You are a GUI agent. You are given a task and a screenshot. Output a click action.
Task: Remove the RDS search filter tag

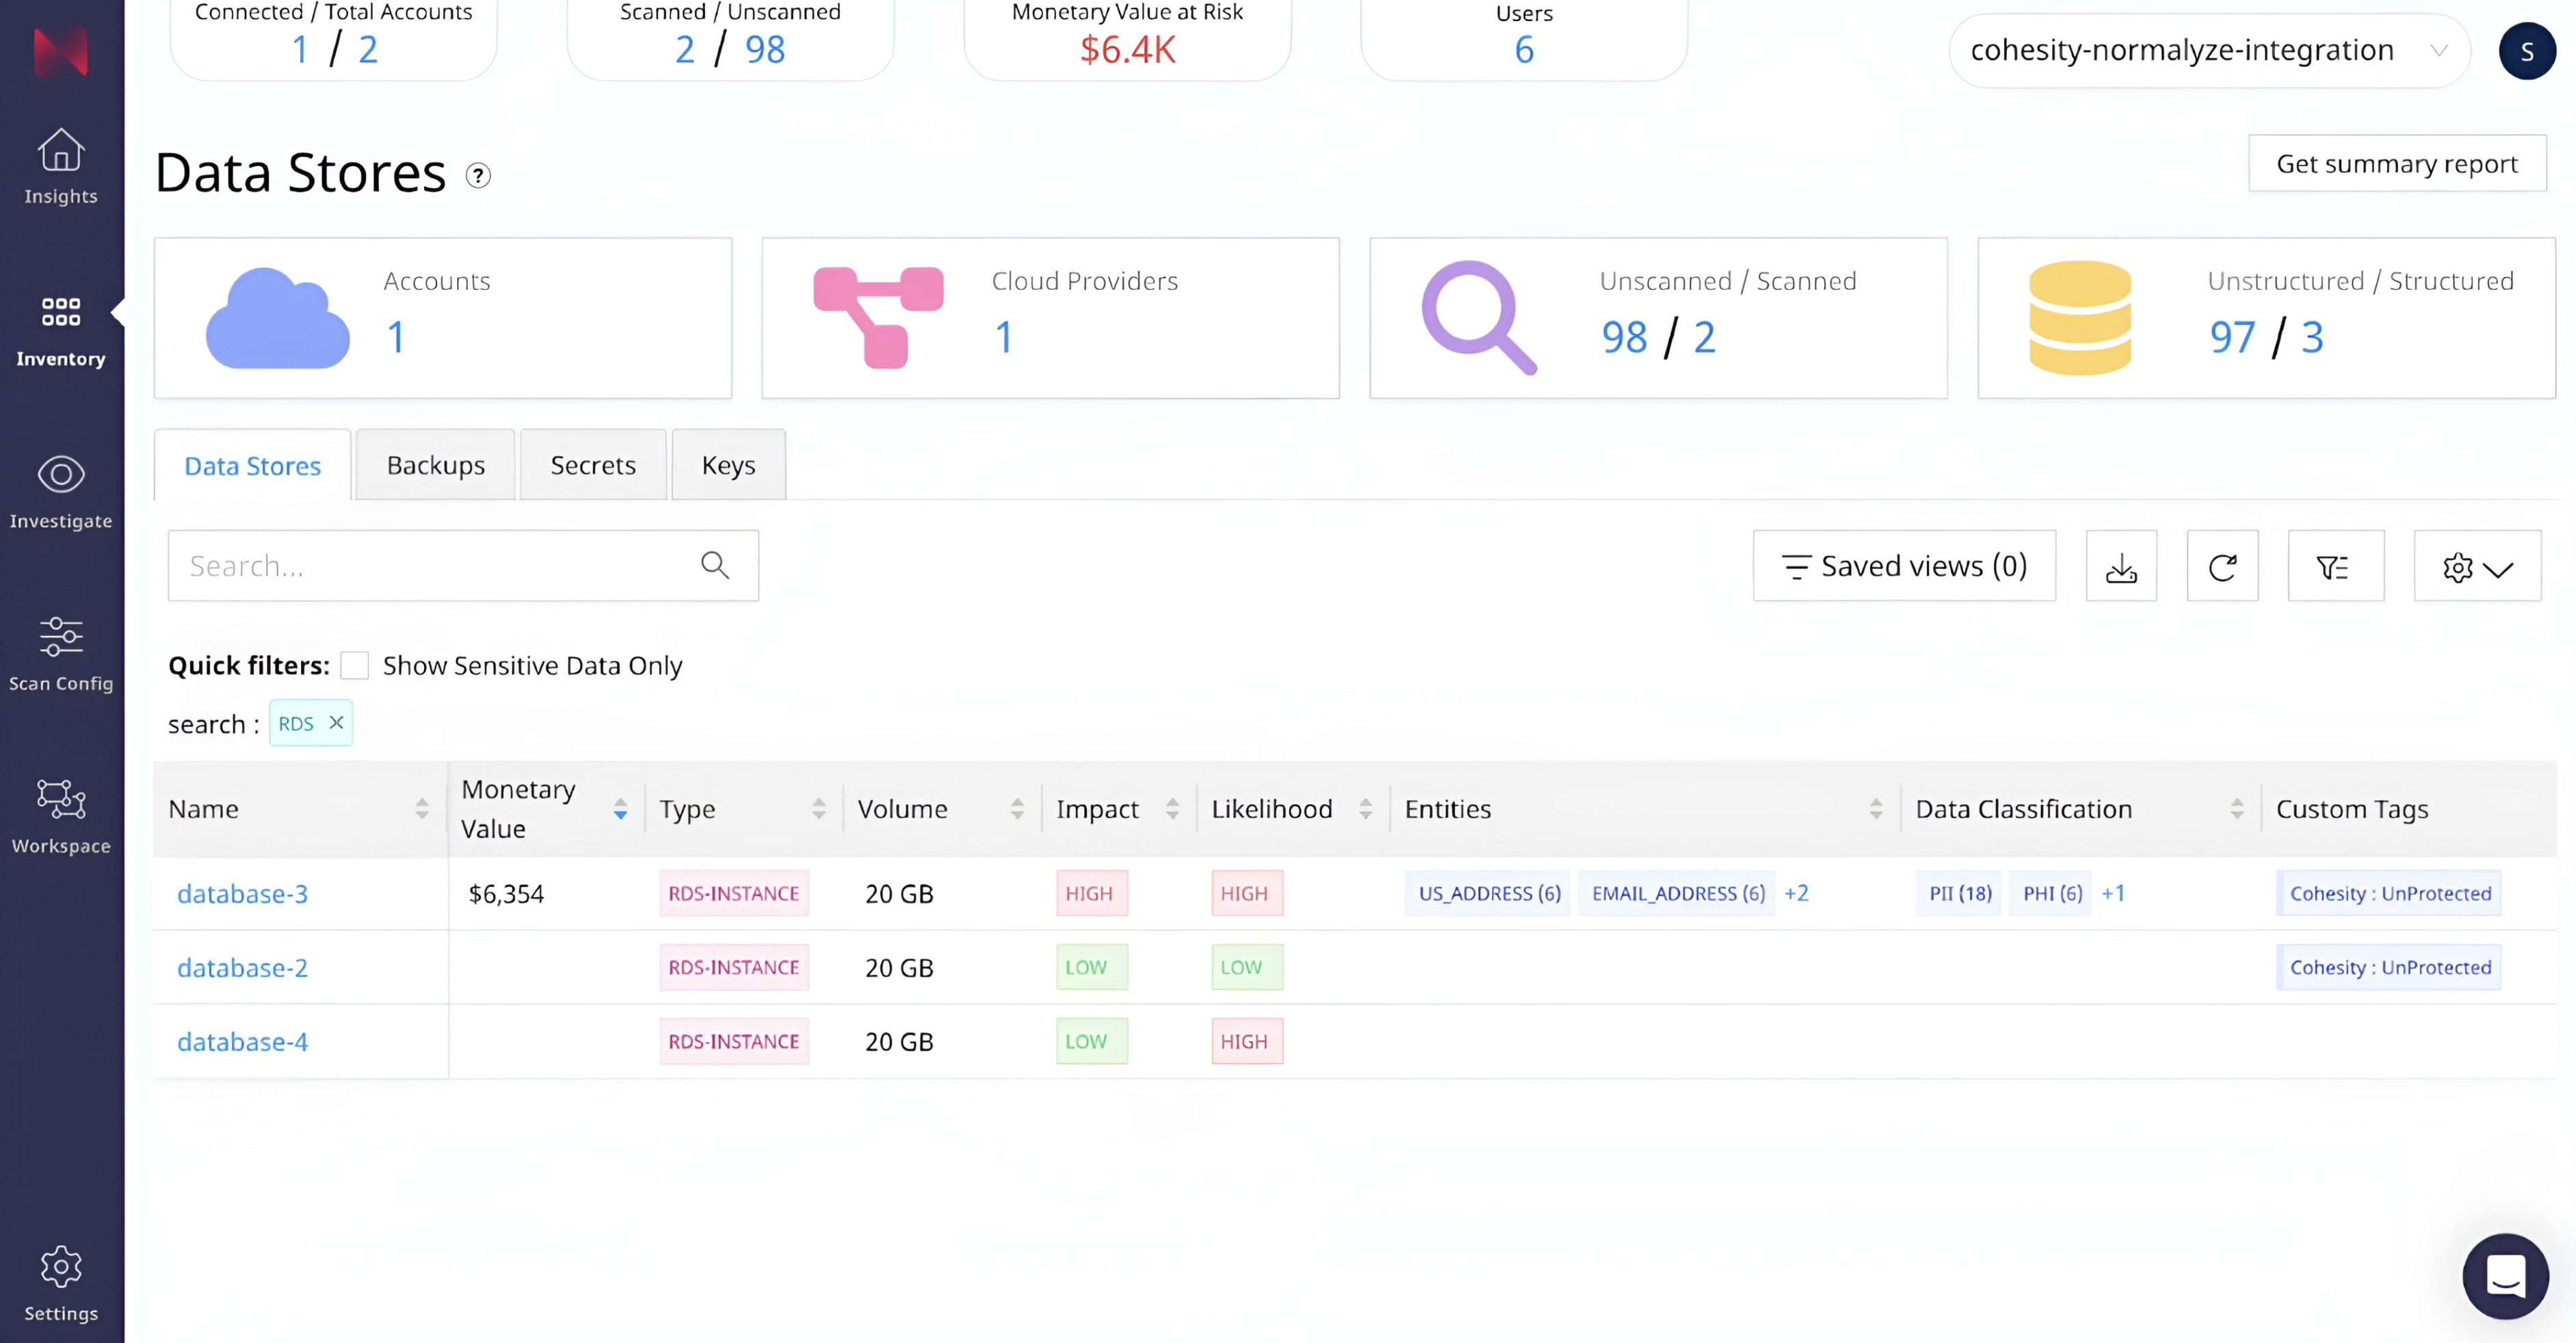(336, 722)
